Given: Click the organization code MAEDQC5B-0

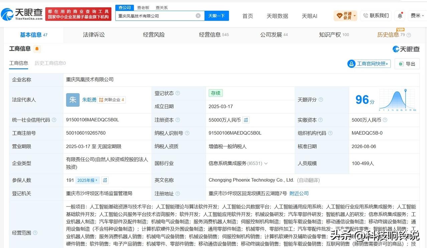Looking at the screenshot, I should (x=367, y=133).
